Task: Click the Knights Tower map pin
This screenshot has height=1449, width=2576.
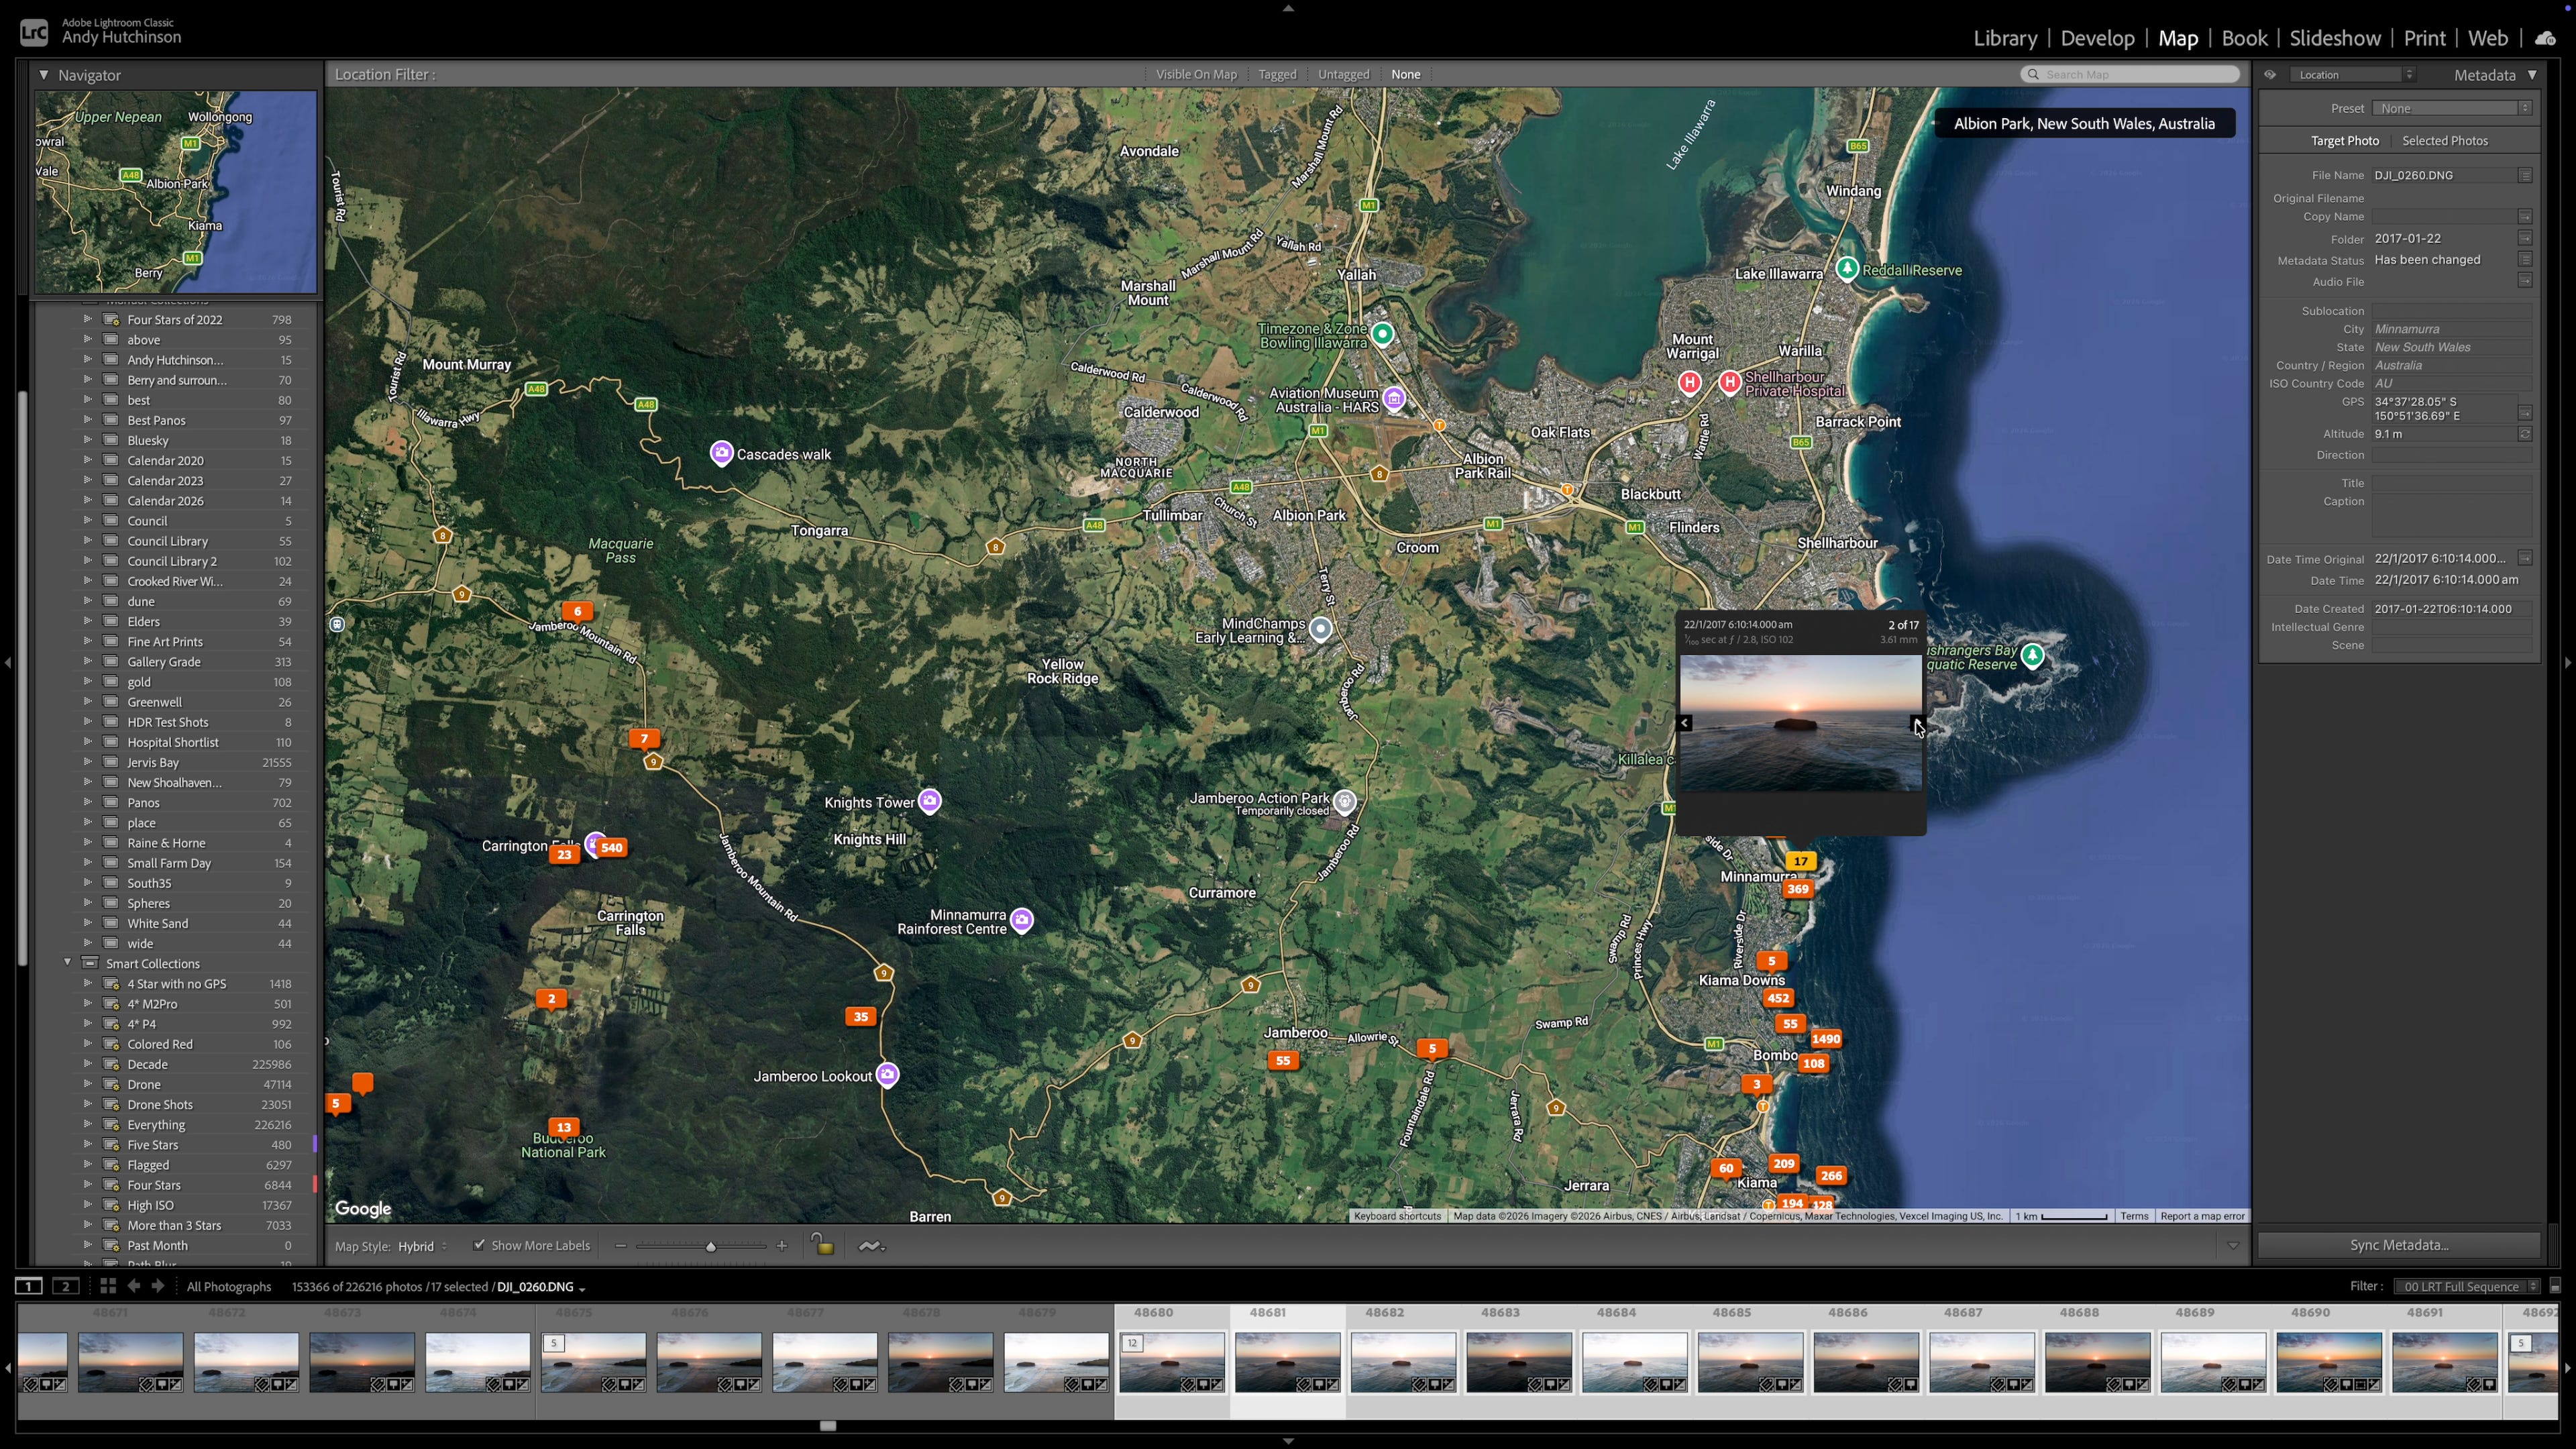Action: tap(930, 801)
